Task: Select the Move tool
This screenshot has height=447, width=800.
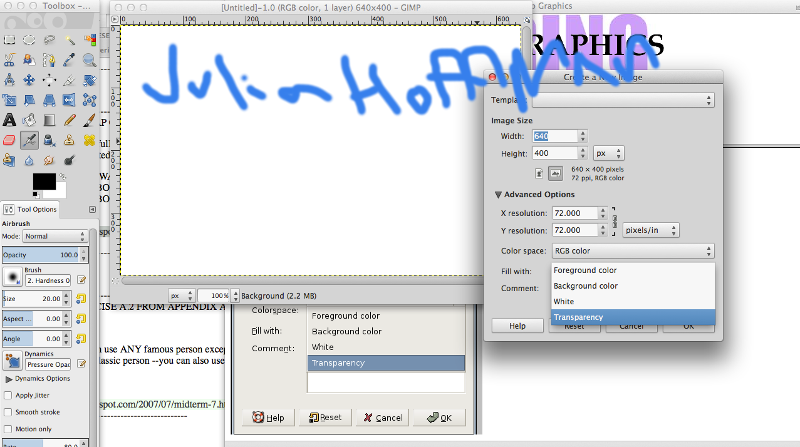Action: (x=29, y=80)
